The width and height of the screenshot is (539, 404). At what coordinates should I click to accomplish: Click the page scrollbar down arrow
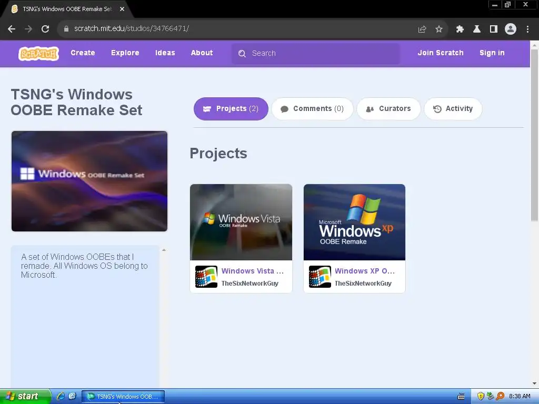[x=534, y=383]
